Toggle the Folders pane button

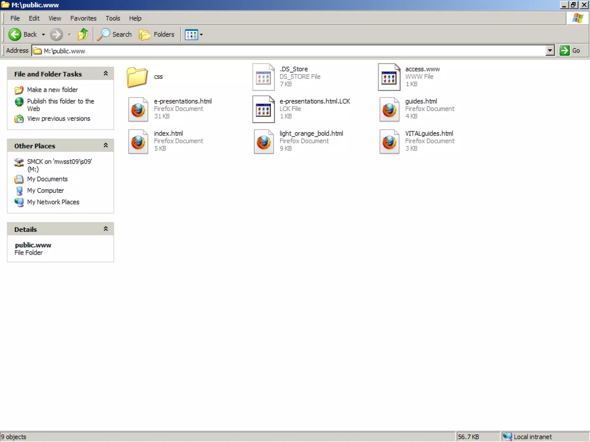(157, 35)
